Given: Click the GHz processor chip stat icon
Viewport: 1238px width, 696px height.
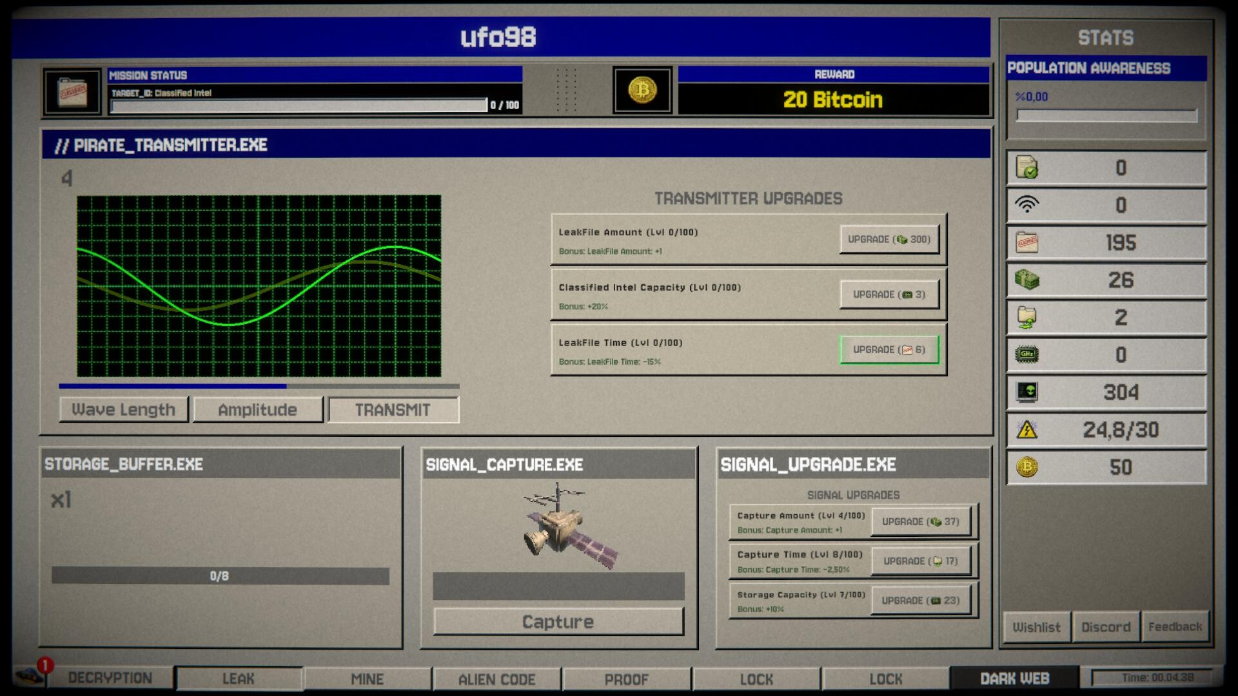Looking at the screenshot, I should tap(1027, 354).
